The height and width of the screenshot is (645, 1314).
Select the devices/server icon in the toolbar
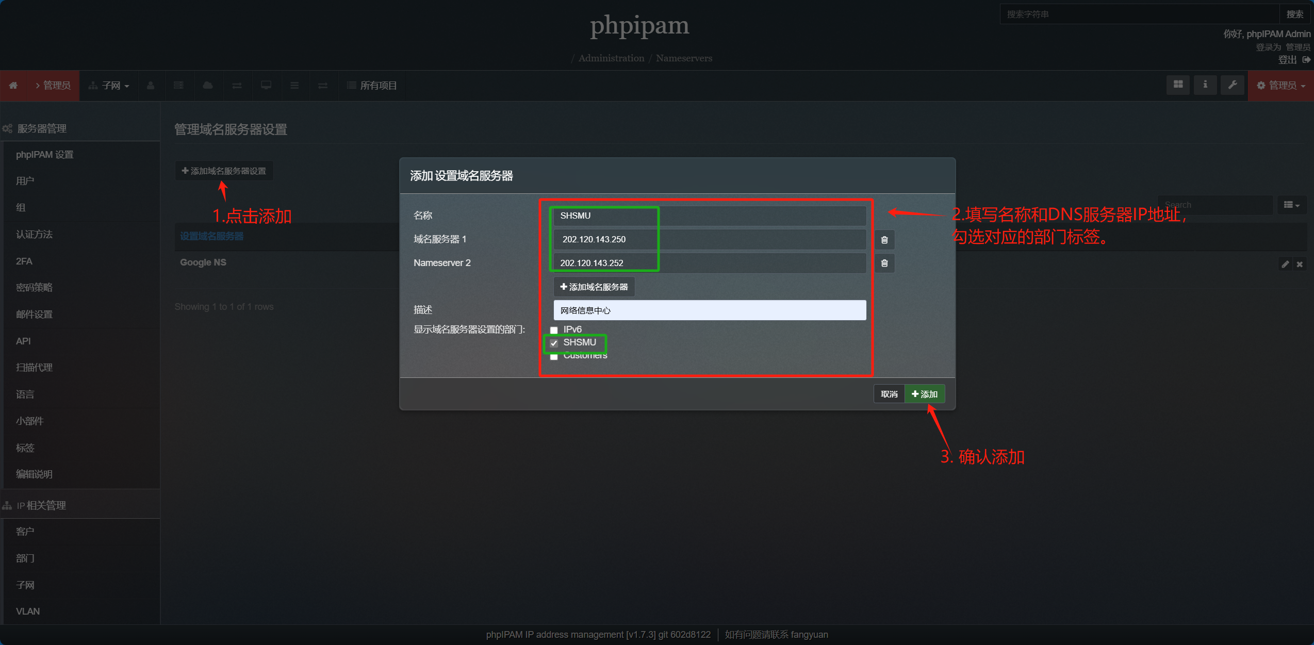(179, 86)
